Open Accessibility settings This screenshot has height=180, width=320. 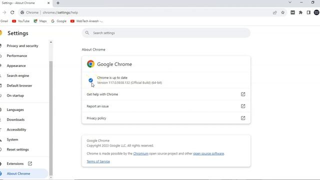click(x=16, y=129)
